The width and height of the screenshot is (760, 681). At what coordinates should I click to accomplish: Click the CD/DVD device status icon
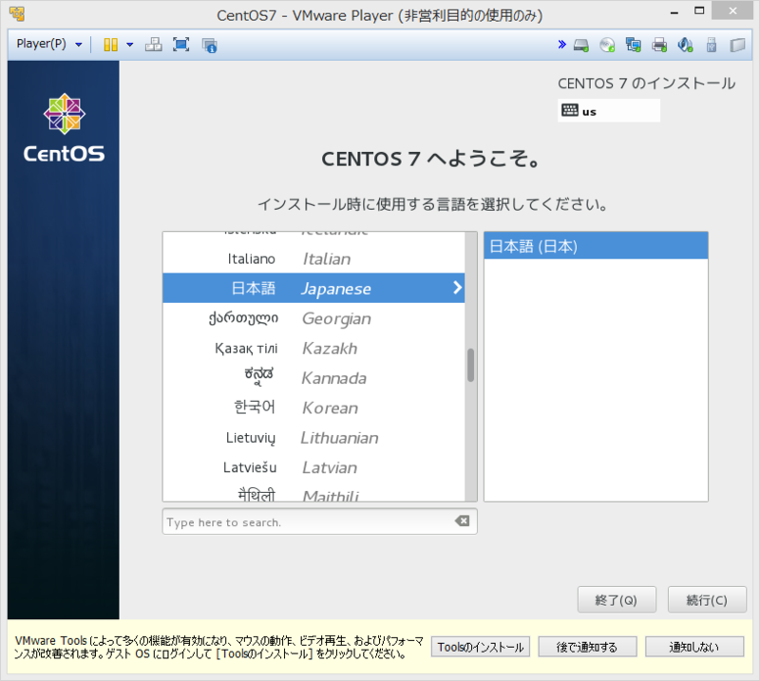(x=605, y=44)
